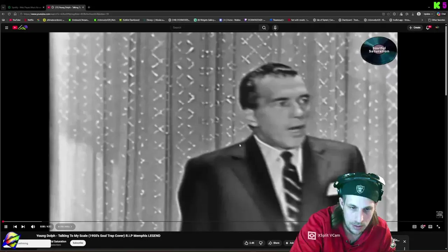
Task: Open the timdewski Stream bookmark
Action: 79,20
